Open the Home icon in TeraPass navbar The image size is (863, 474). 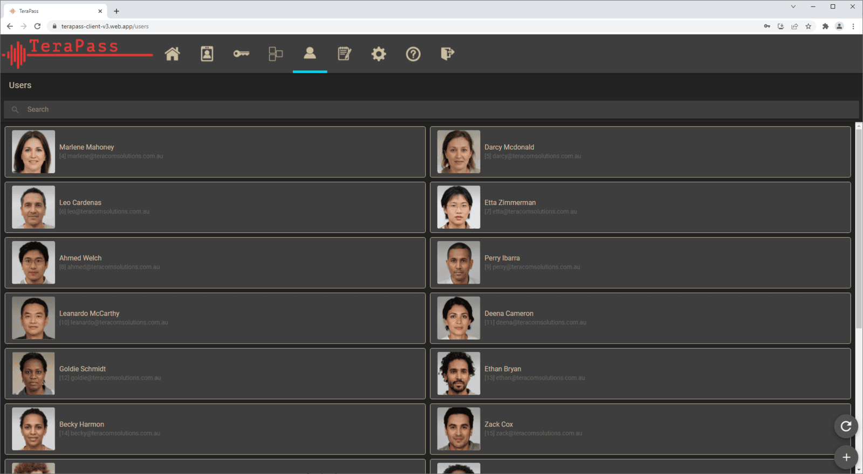[x=172, y=53]
